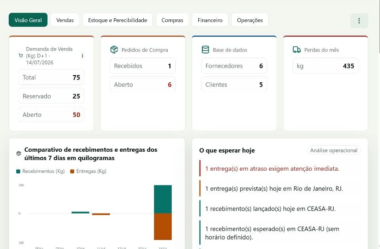
Task: Click the Perdas do mês card title
Action: (x=321, y=50)
